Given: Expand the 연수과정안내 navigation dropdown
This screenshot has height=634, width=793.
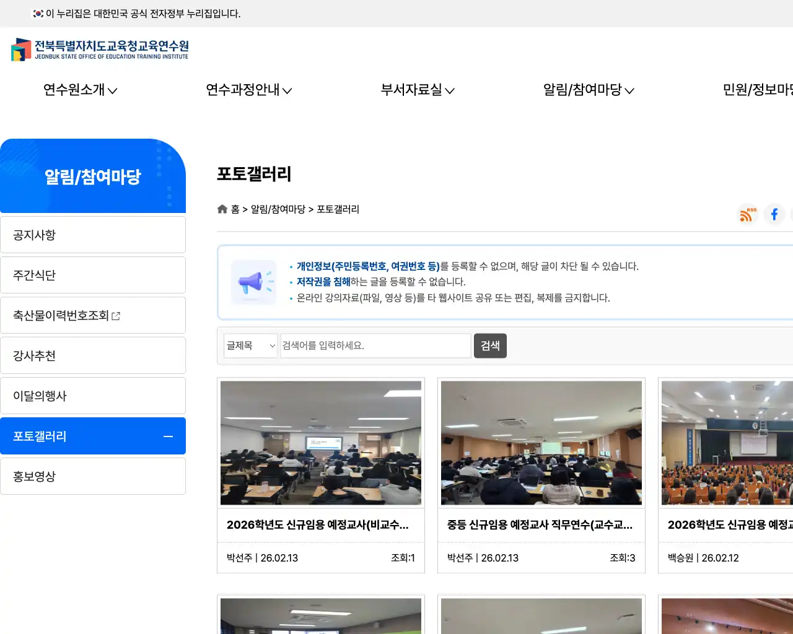Looking at the screenshot, I should click(248, 90).
